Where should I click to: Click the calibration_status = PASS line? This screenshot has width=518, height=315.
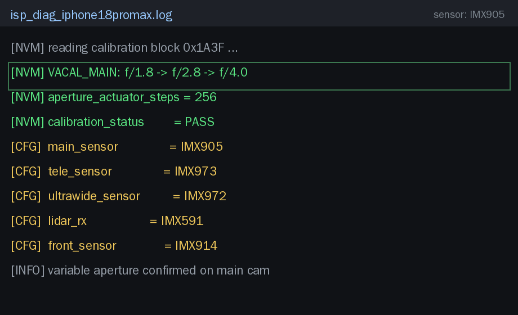113,122
